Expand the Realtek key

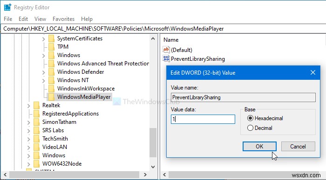coord(29,106)
